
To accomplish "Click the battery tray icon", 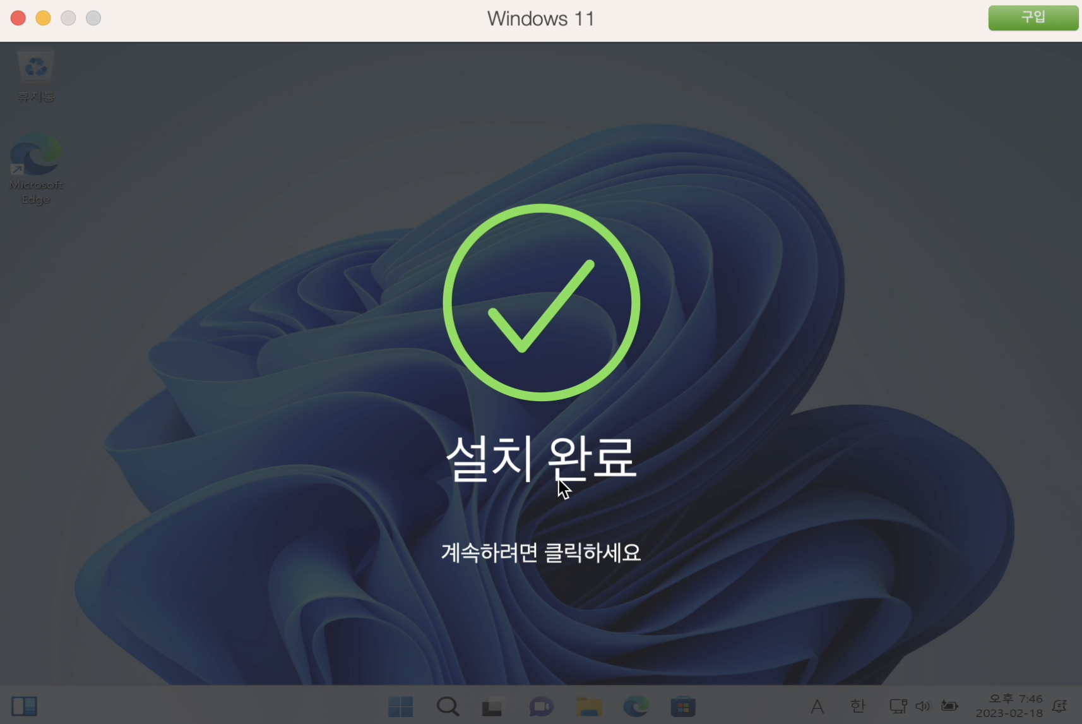I will tap(949, 706).
